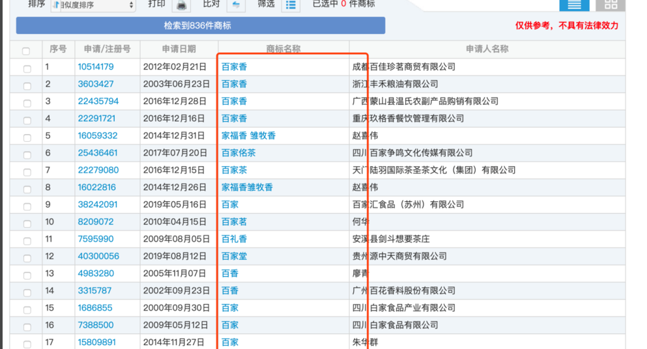Open registration number 40300056
Screen dimensions: 647x349
coord(98,257)
